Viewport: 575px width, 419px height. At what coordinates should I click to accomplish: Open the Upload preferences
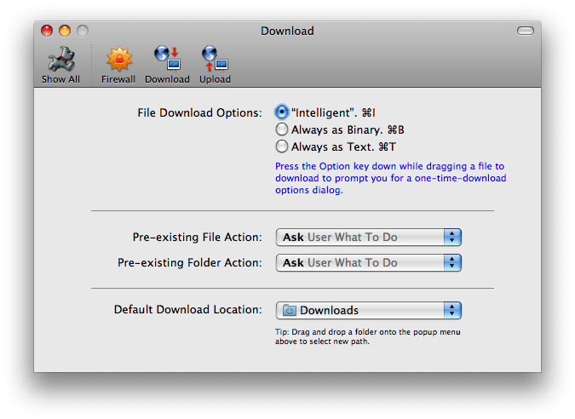pyautogui.click(x=215, y=65)
